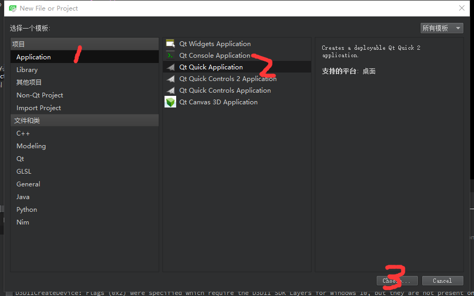Select the Application project category
This screenshot has height=296, width=474.
(x=84, y=57)
